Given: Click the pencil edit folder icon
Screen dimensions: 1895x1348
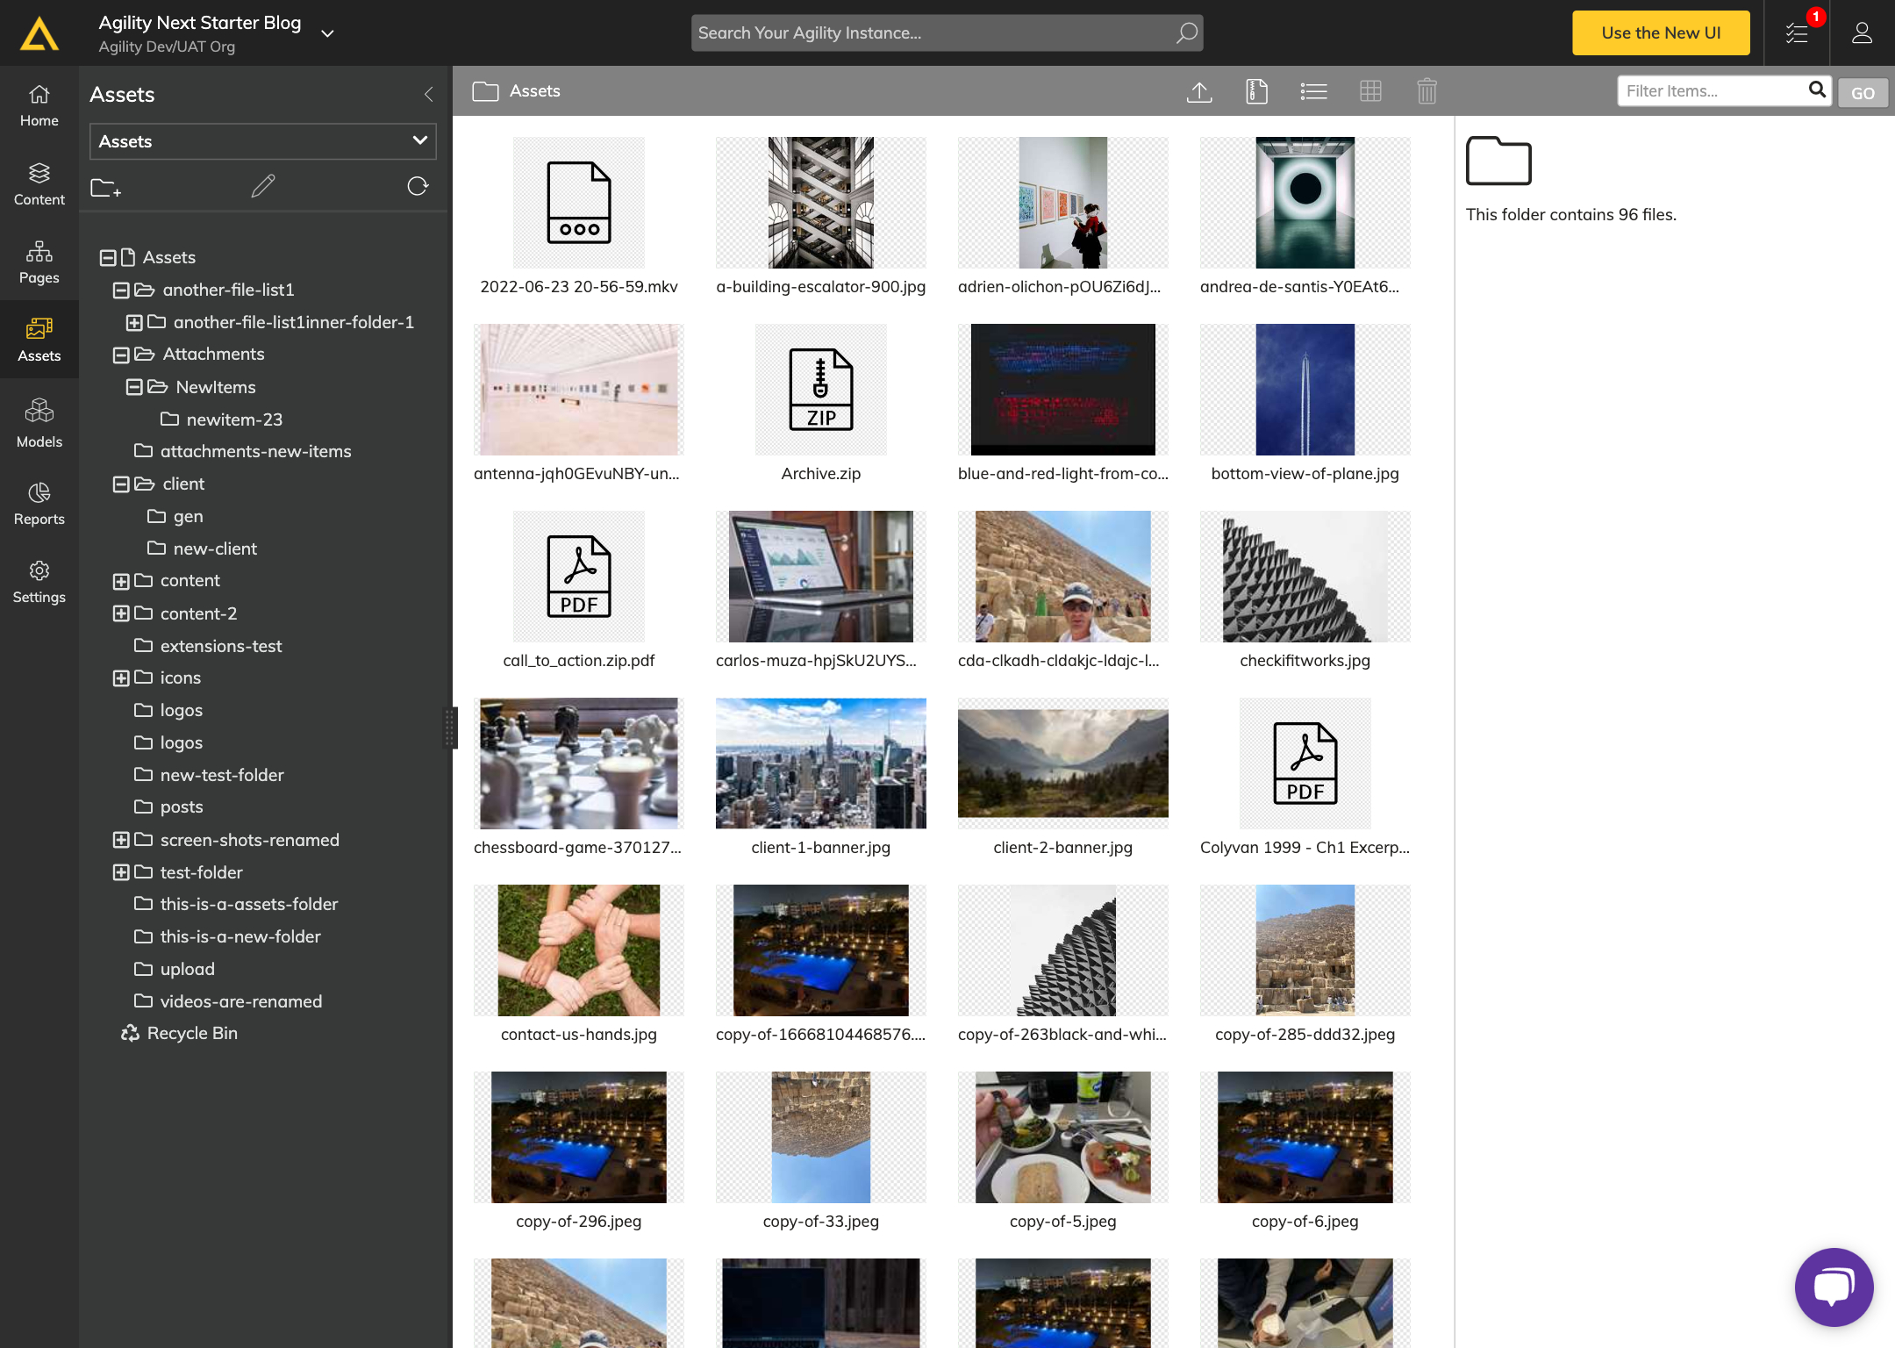Looking at the screenshot, I should (x=262, y=186).
